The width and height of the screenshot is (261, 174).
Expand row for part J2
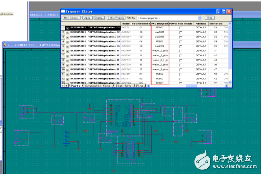67,56
